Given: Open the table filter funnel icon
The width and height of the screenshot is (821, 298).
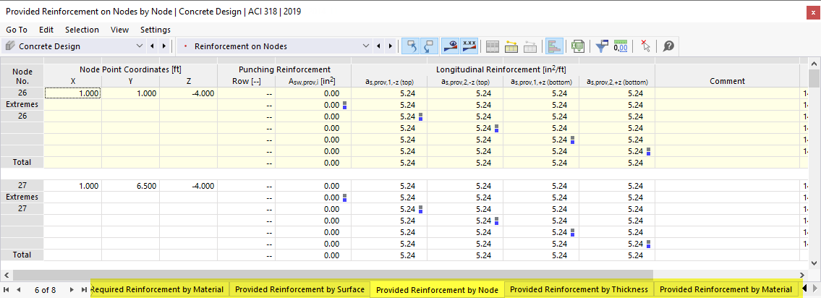Looking at the screenshot, I should (x=602, y=46).
